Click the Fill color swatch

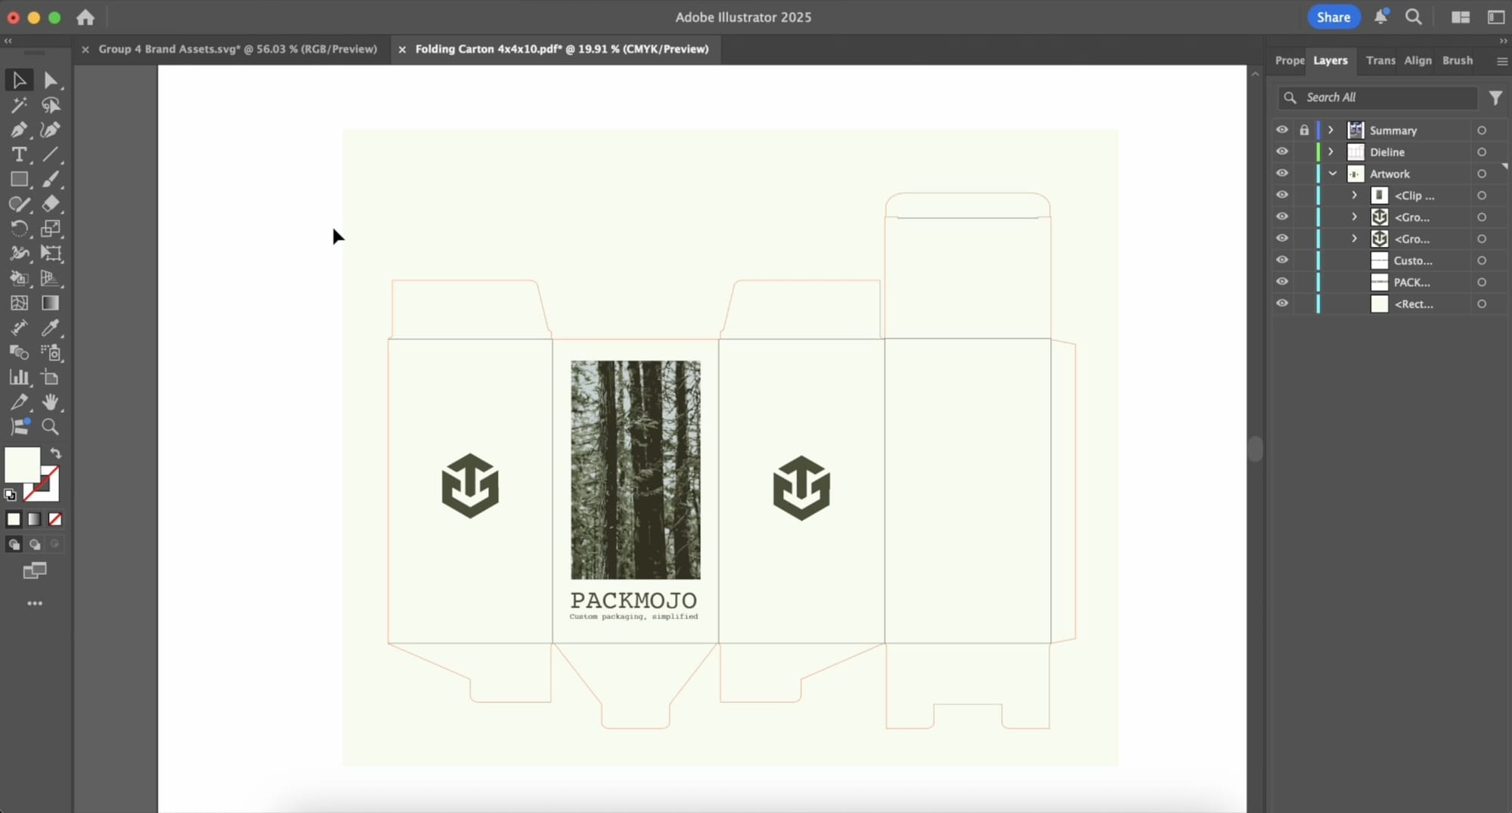tap(23, 465)
